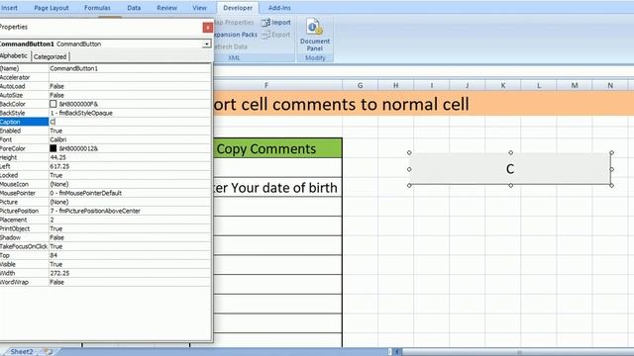Select the Placement property

pos(105,220)
